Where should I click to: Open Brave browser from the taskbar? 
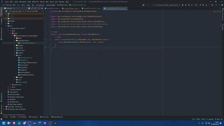point(14,123)
